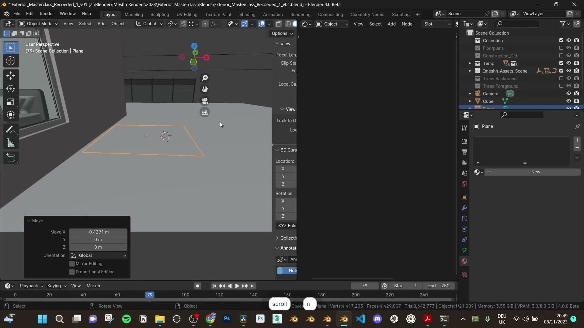Hide the Cube object in viewport
This screenshot has width=584, height=328.
(x=568, y=101)
